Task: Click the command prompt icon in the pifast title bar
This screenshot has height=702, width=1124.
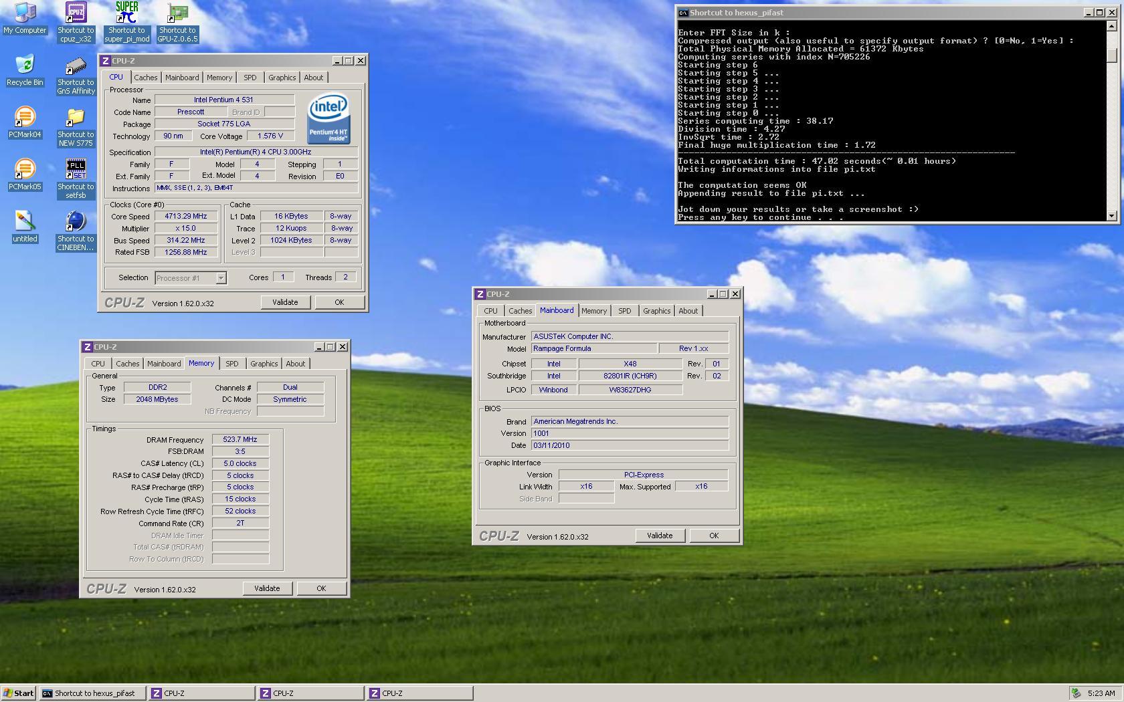Action: tap(683, 13)
